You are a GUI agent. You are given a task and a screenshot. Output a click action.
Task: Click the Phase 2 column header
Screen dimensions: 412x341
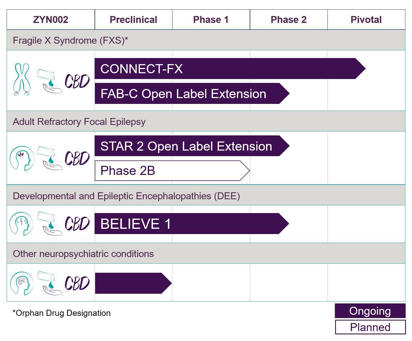(x=289, y=20)
